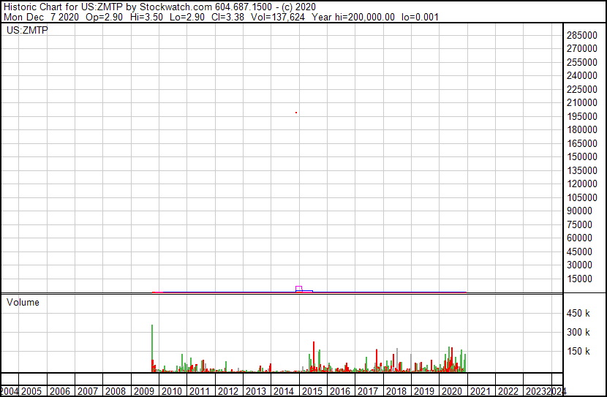Viewport: 607px width, 397px height.
Task: Click the 225000 price axis label
Action: click(x=582, y=89)
